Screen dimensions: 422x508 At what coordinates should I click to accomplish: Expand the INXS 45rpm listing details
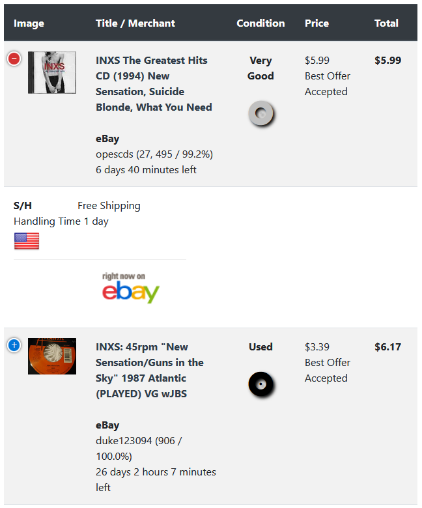pos(14,345)
